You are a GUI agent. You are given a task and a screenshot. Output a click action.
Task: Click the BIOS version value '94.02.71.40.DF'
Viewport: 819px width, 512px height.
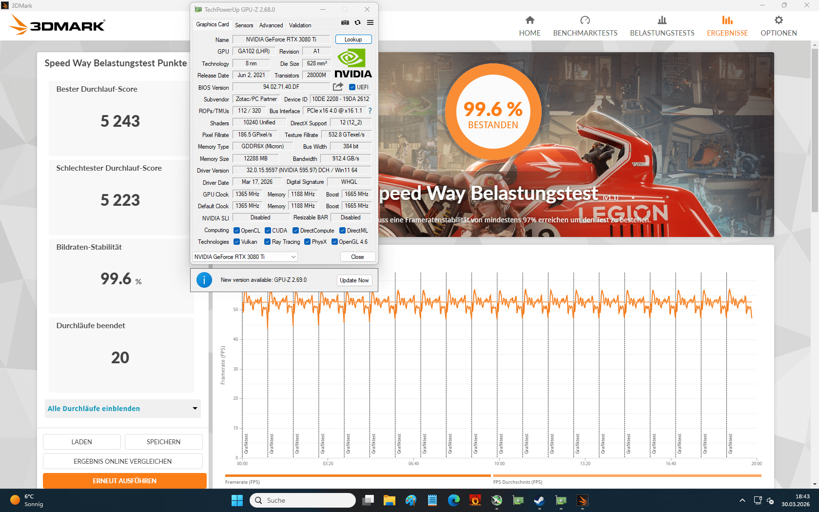[x=281, y=87]
